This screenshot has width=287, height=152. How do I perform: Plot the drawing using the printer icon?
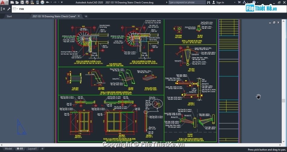pyautogui.click(x=42, y=2)
